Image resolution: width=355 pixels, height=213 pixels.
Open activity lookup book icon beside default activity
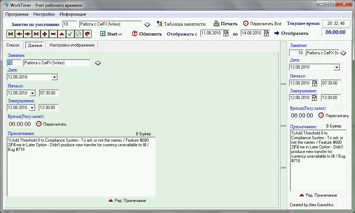[147, 24]
